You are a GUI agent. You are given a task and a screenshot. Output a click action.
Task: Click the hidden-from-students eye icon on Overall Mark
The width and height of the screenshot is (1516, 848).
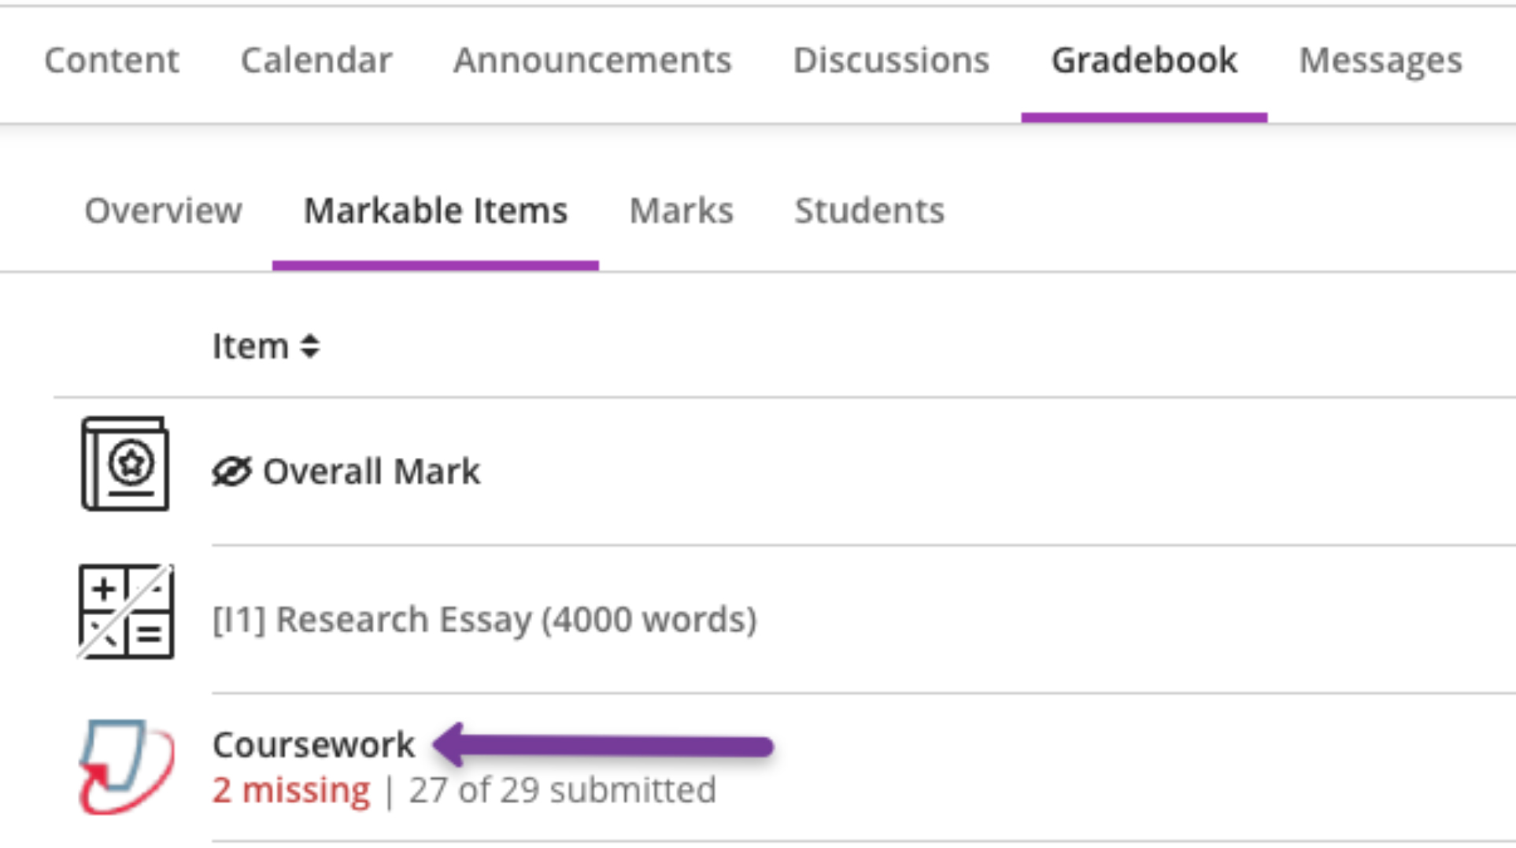[230, 470]
